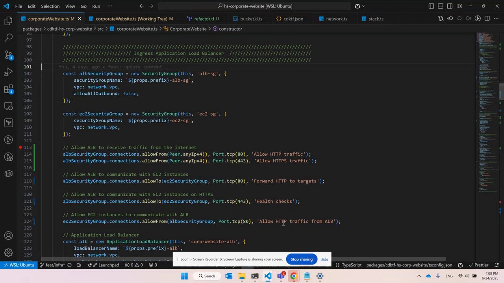
Task: Toggle the breakpoint on line 113
Action: pyautogui.click(x=20, y=147)
